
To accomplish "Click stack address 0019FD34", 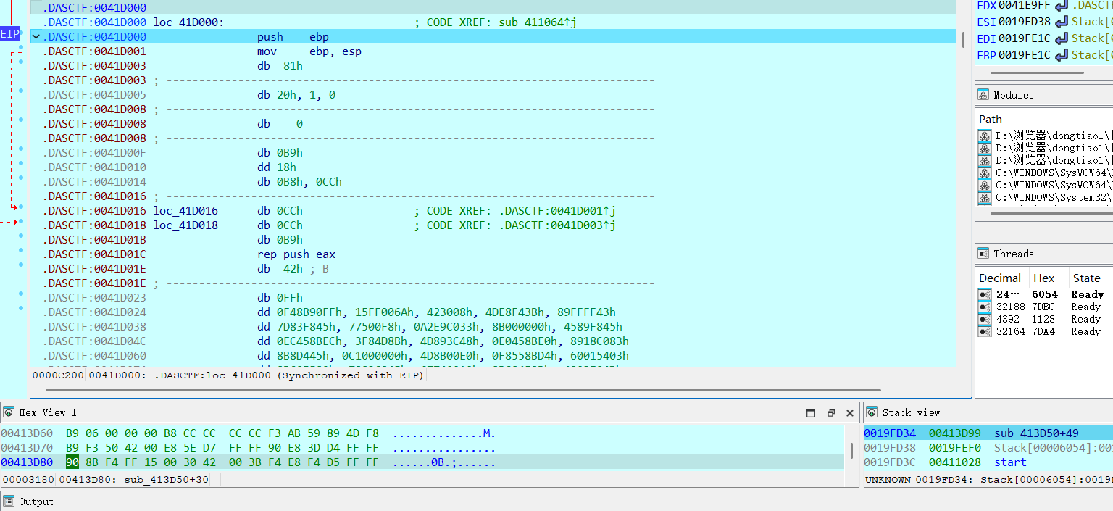I will [x=889, y=433].
